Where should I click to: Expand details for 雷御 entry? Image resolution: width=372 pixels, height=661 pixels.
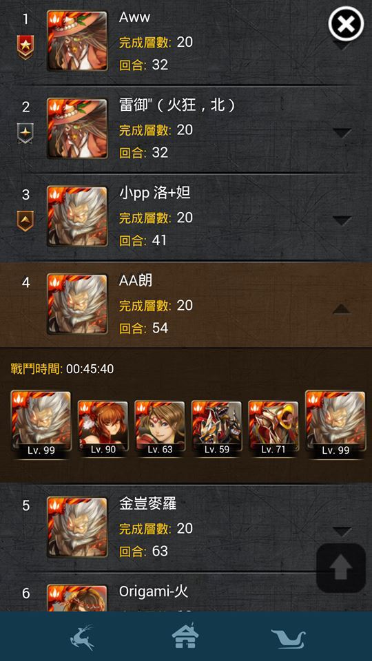tap(342, 133)
